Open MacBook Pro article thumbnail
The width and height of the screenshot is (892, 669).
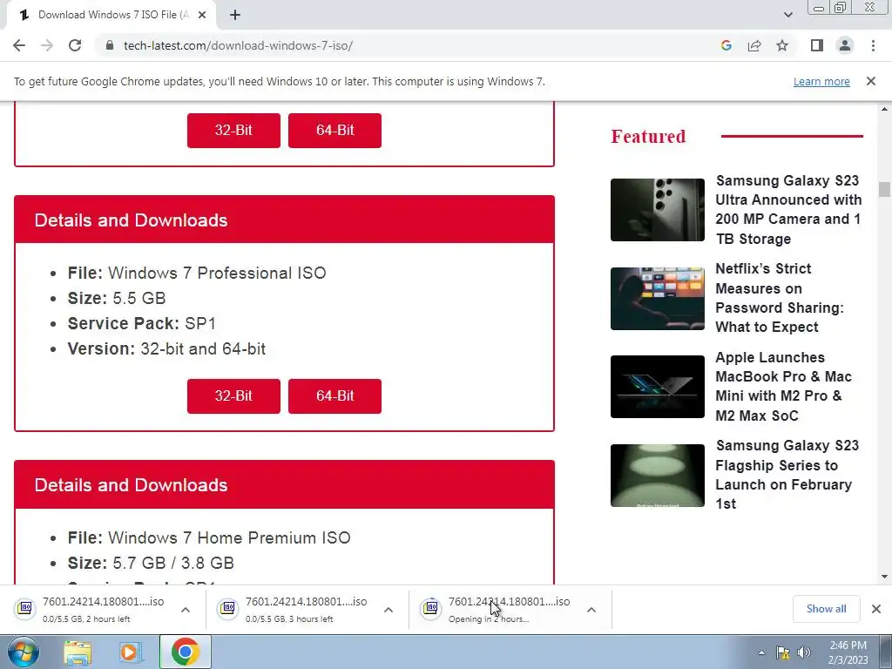pyautogui.click(x=658, y=387)
